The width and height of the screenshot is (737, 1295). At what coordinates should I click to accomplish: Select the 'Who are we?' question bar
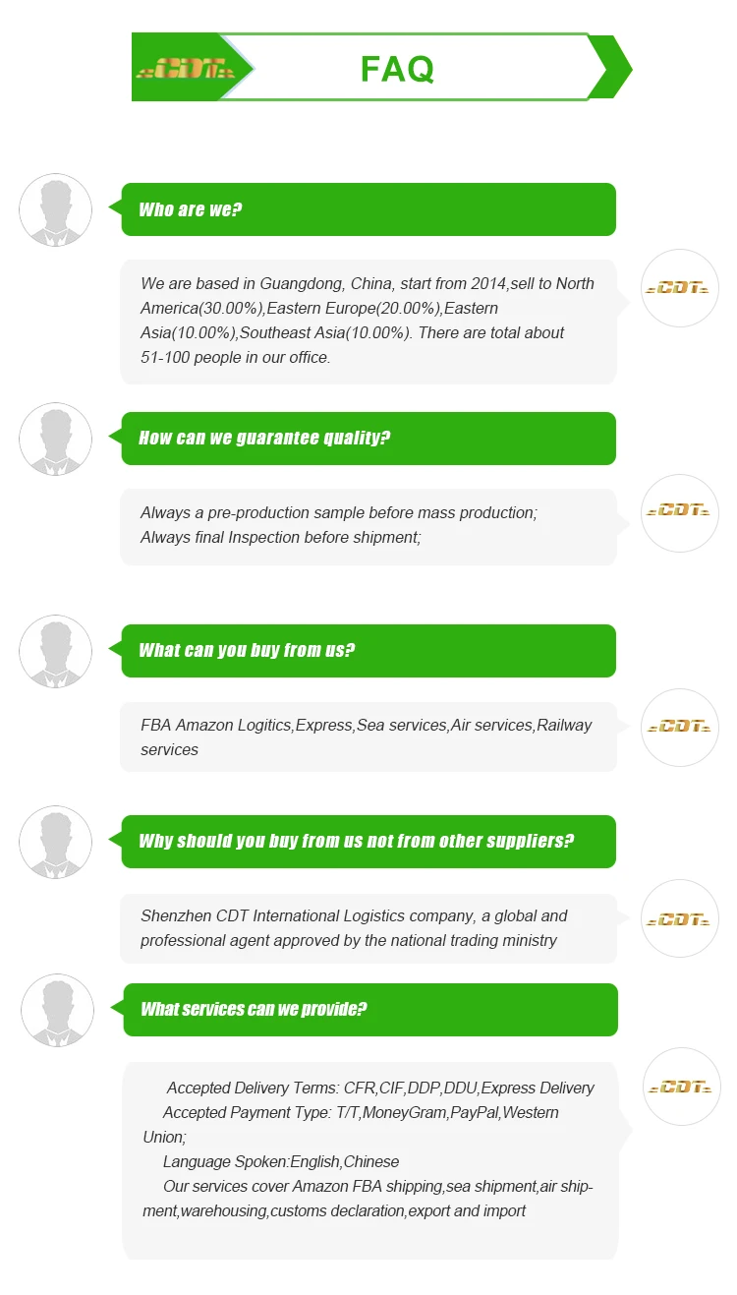(x=368, y=209)
